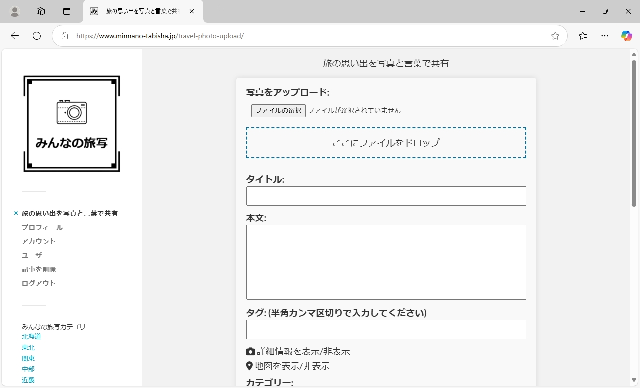This screenshot has width=640, height=388.
Task: Click the ここにファイルをドロップ area
Action: 386,143
